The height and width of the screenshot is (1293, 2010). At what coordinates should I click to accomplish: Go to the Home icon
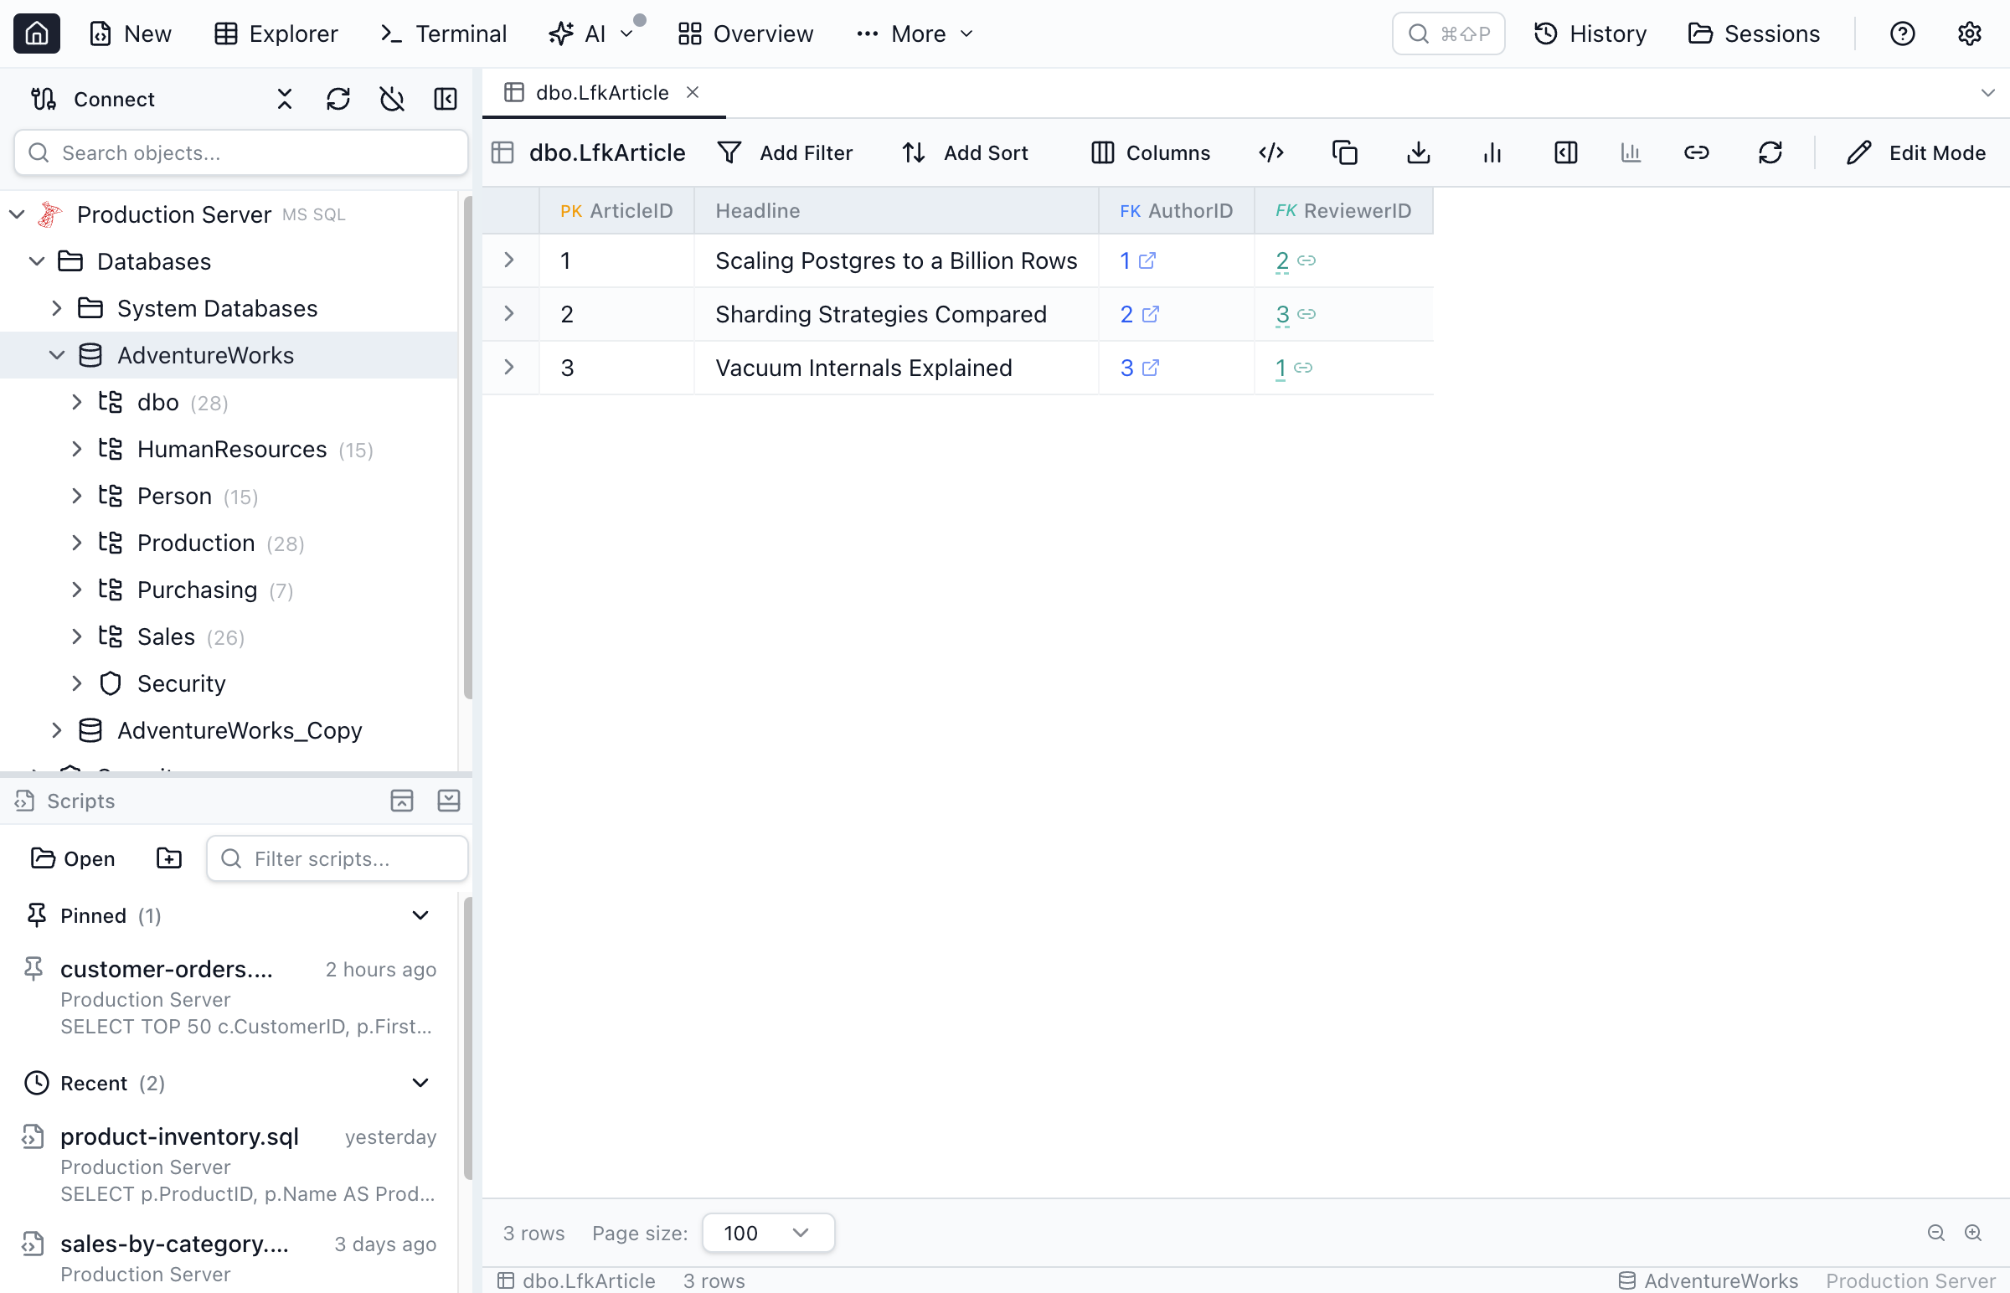pyautogui.click(x=36, y=33)
